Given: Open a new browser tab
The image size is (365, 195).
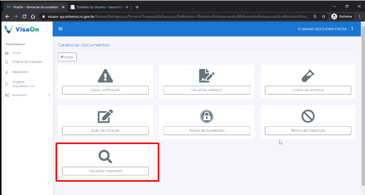Looking at the screenshot, I should pyautogui.click(x=137, y=7).
